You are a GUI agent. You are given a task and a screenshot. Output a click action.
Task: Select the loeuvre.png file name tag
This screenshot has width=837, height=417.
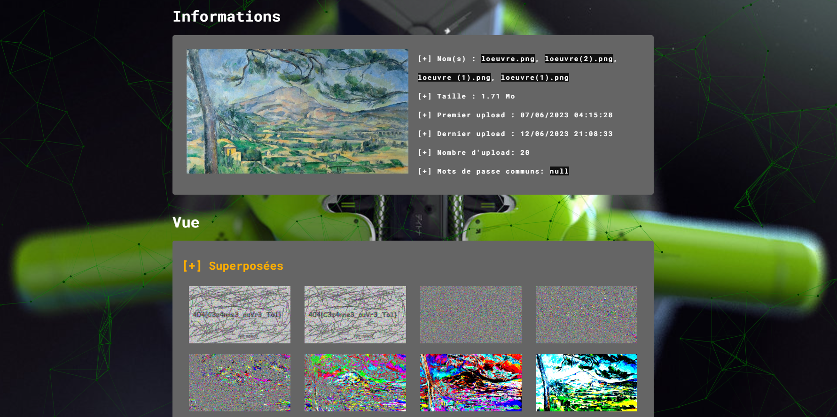pos(508,59)
